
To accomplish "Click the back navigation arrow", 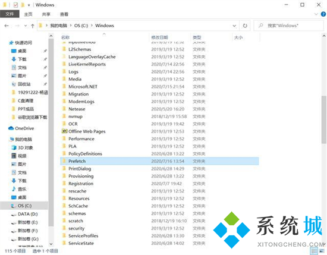I will (7, 26).
